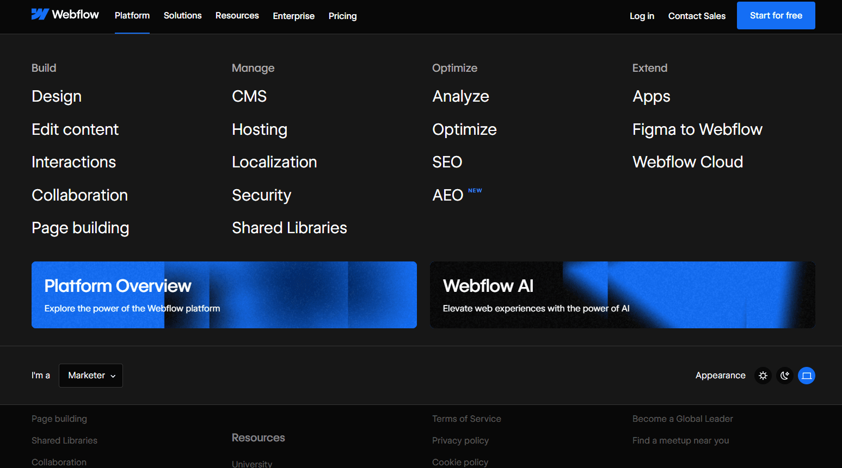Open Shared Libraries under Manage
The width and height of the screenshot is (842, 468).
pos(290,228)
